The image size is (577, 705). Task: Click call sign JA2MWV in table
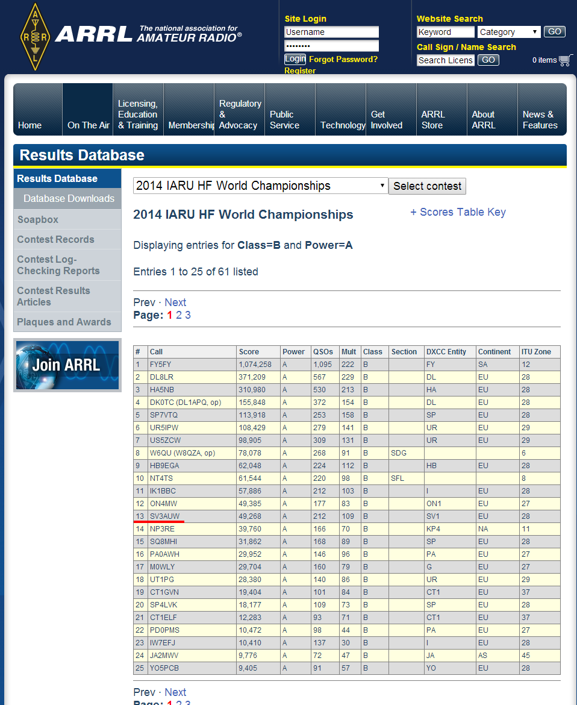click(164, 655)
